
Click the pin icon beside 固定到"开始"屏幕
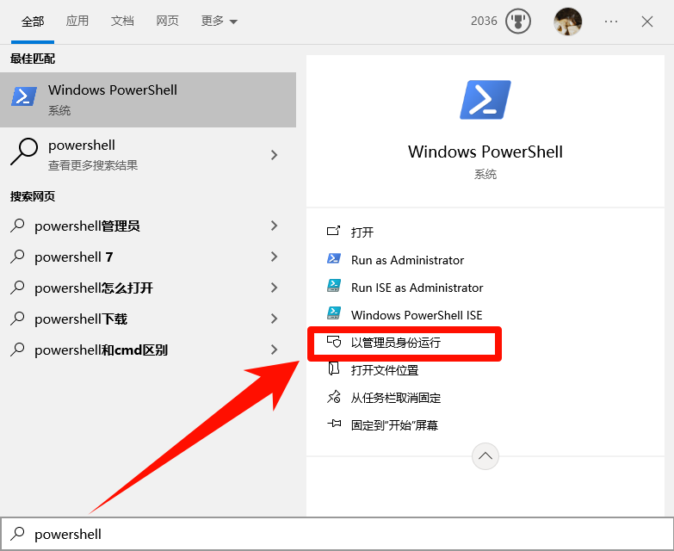[x=334, y=424]
